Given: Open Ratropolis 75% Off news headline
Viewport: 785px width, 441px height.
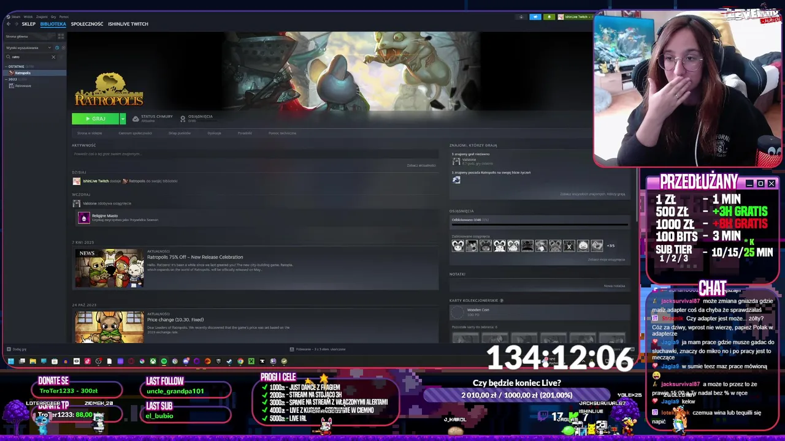Looking at the screenshot, I should [195, 257].
